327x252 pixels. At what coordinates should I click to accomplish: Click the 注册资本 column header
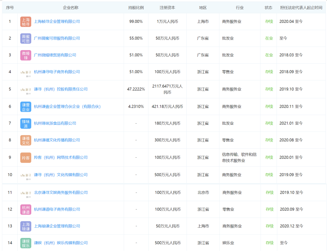[x=167, y=7]
